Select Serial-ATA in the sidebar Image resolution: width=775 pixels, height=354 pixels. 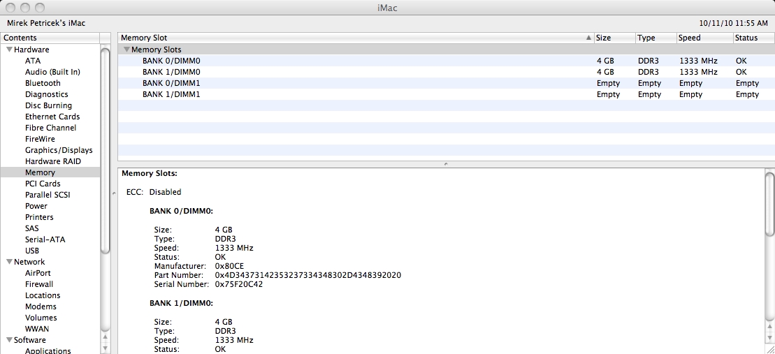(x=45, y=239)
